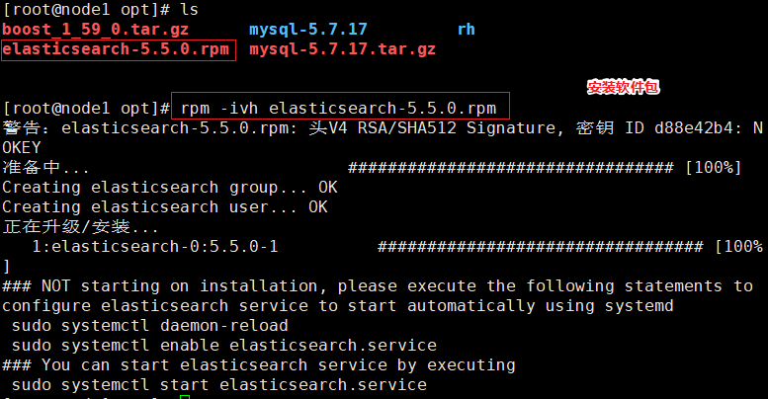Click the boost_1_59_0.tar.gz file name

96,30
